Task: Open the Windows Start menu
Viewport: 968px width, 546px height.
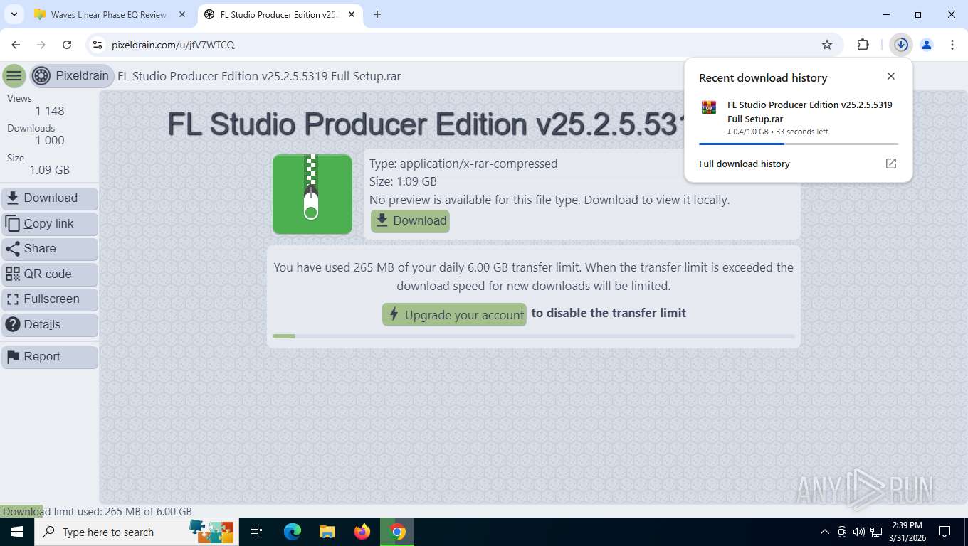Action: 17,532
